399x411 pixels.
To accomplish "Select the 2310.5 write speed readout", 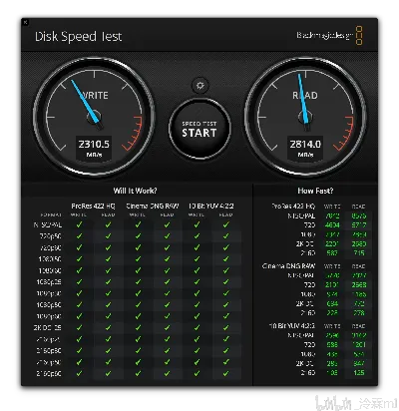I will tap(94, 144).
